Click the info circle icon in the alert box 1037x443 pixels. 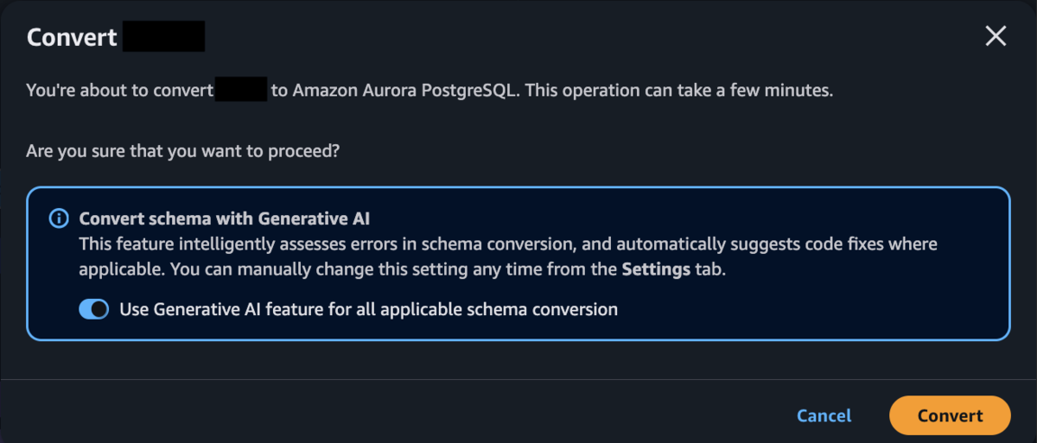click(x=58, y=218)
